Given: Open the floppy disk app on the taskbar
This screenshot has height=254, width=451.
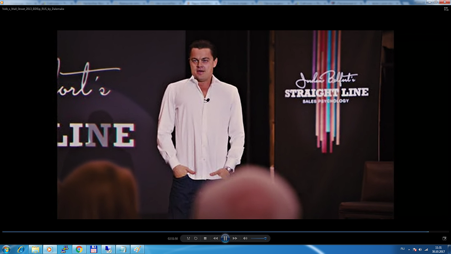Looking at the screenshot, I should point(93,249).
